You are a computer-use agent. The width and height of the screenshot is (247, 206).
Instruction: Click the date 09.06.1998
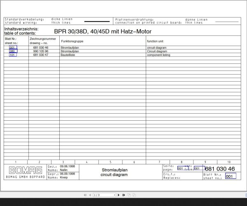tap(68, 166)
